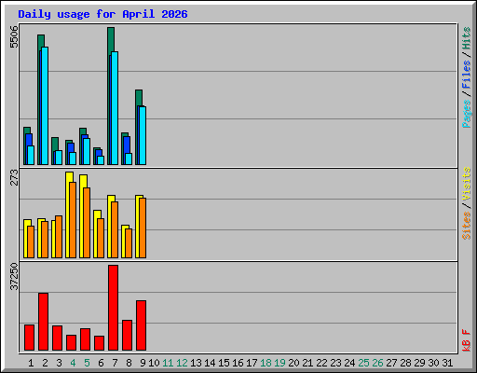The width and height of the screenshot is (477, 373).
Task: Click the red KB bar for day 8
Action: coord(127,336)
